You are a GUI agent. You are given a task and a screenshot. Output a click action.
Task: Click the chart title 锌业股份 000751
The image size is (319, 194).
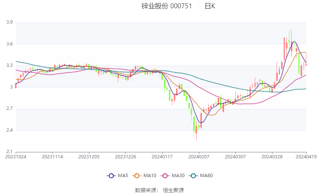click(167, 6)
